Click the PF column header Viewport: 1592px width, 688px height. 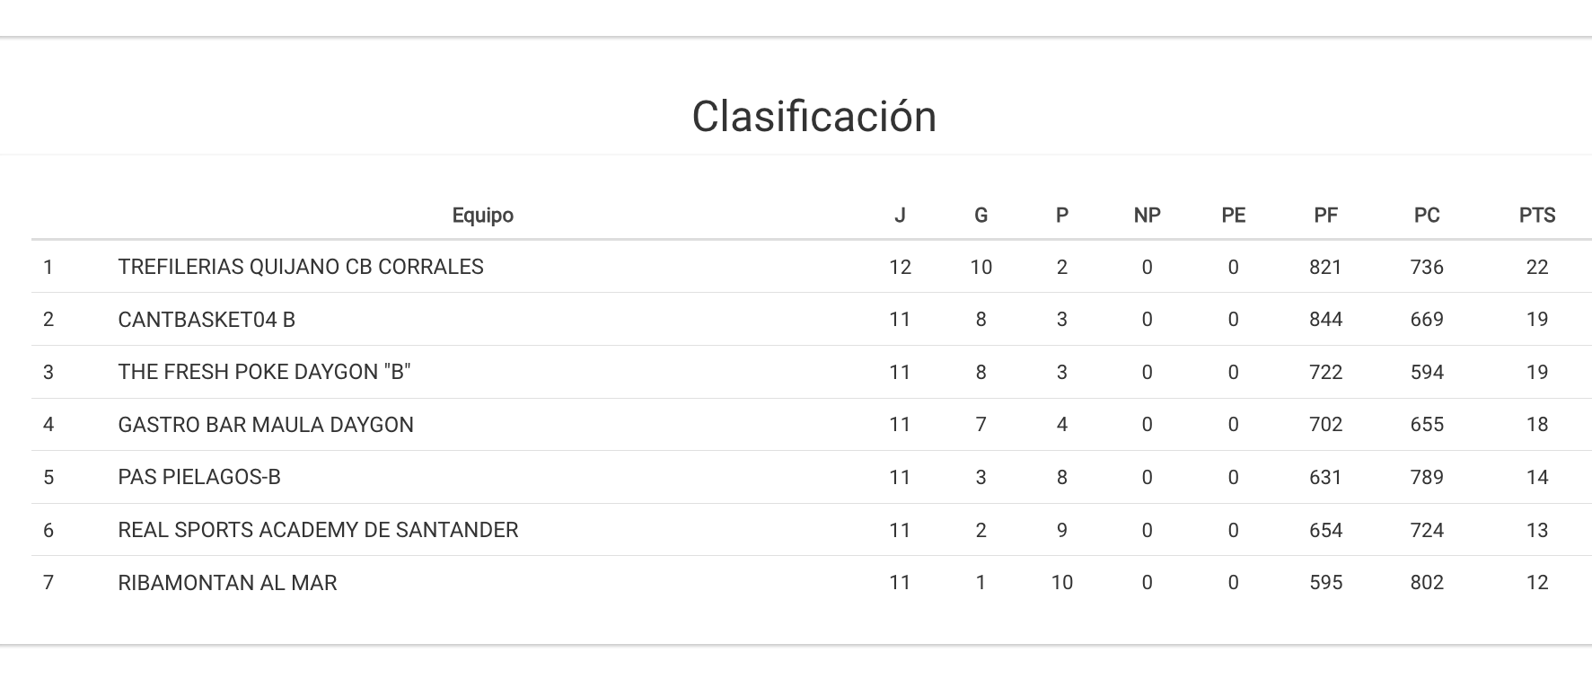[x=1325, y=216]
